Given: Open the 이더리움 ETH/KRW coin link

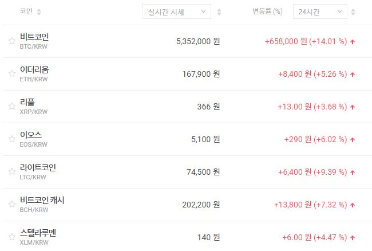Looking at the screenshot, I should [x=34, y=73].
